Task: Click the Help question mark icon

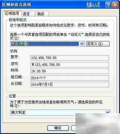Action: (x=108, y=4)
